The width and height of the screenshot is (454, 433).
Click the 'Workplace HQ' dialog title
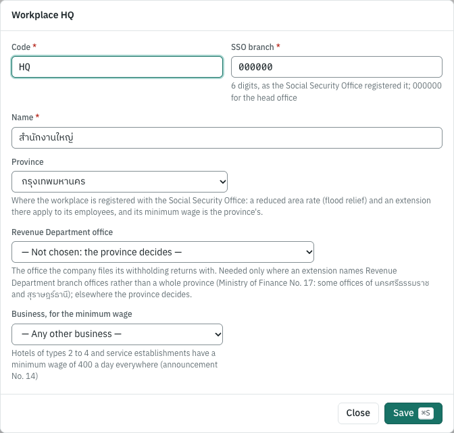click(x=43, y=15)
